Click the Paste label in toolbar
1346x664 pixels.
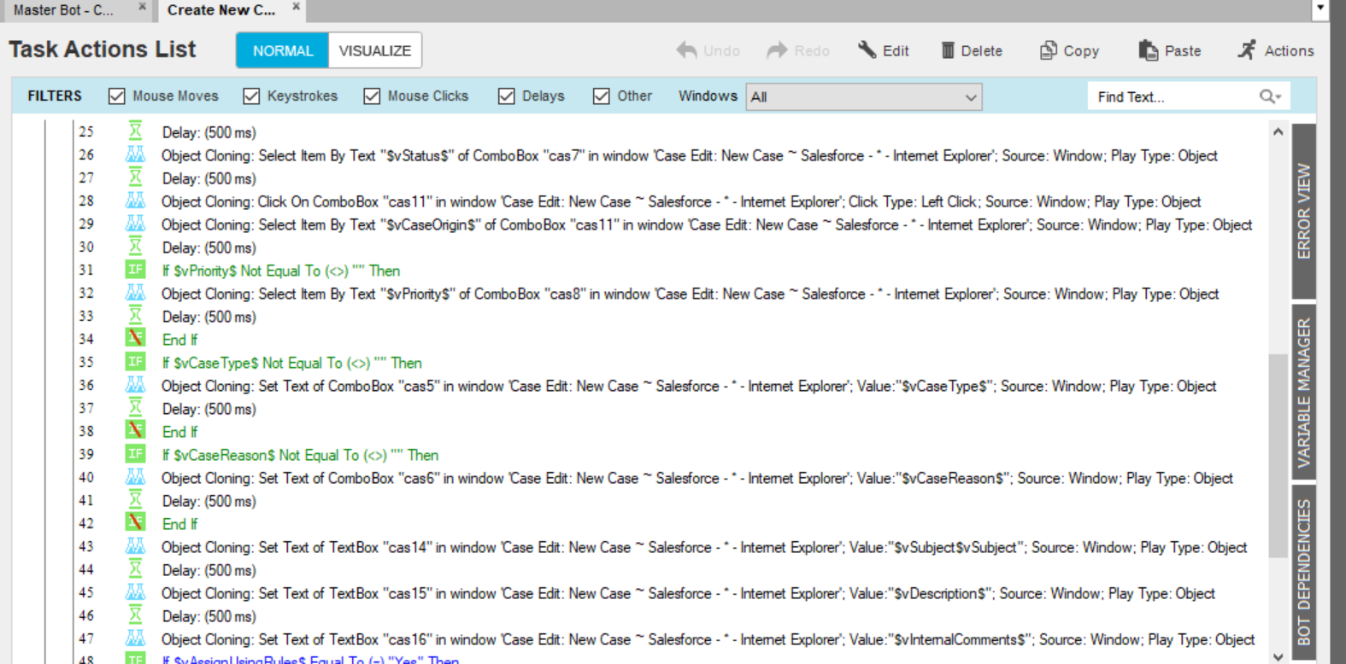(x=1183, y=50)
